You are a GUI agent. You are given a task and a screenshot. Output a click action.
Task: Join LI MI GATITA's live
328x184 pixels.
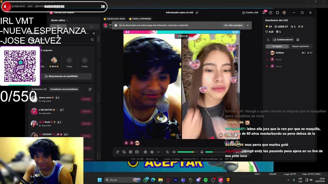pos(86,111)
